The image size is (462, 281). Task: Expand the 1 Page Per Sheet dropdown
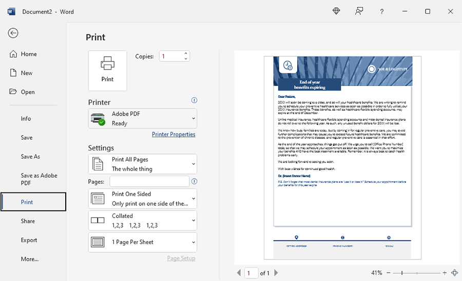pyautogui.click(x=194, y=242)
